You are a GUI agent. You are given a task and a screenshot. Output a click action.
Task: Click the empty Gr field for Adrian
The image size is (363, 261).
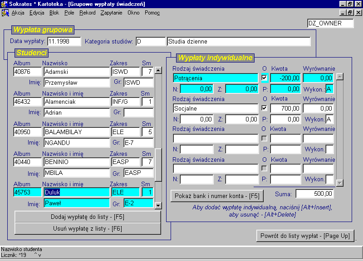138,112
